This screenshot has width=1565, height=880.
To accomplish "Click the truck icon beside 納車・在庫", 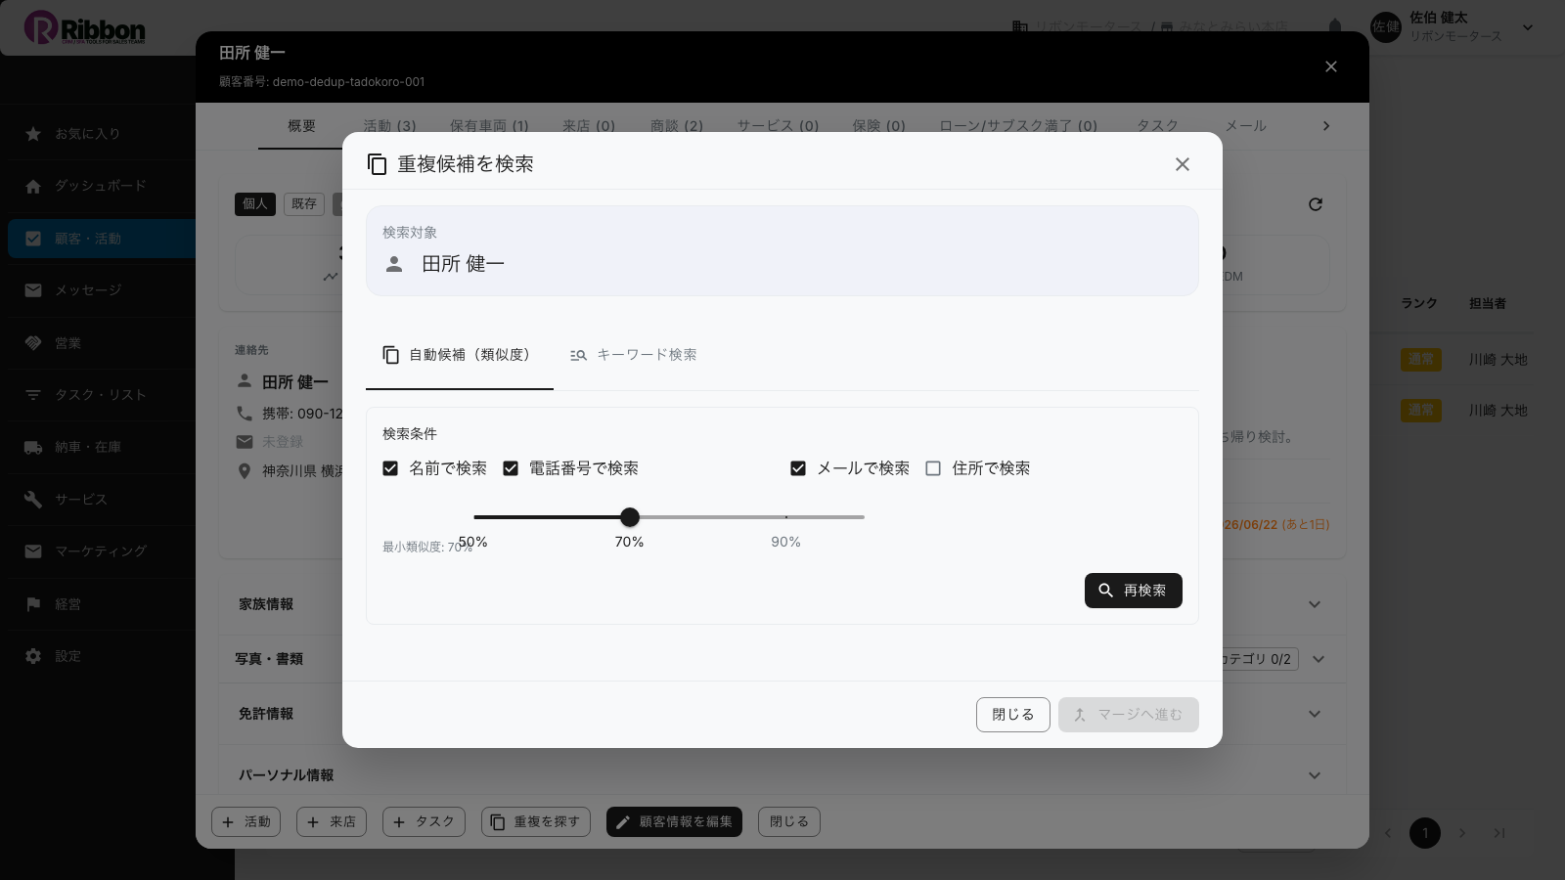I will (x=33, y=447).
